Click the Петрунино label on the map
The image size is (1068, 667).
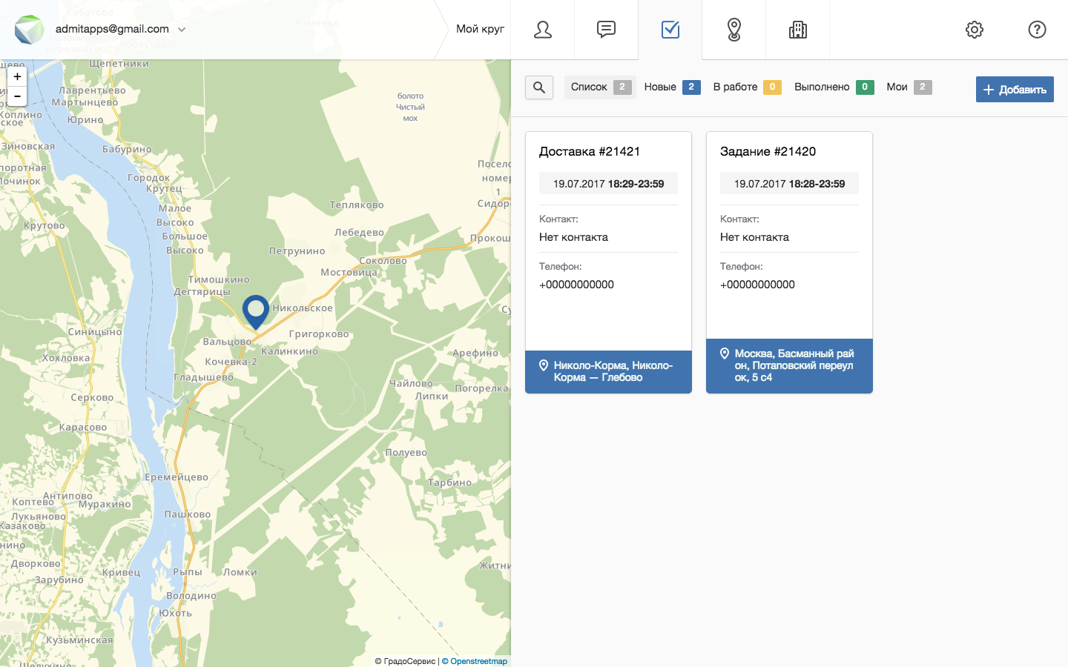[297, 251]
